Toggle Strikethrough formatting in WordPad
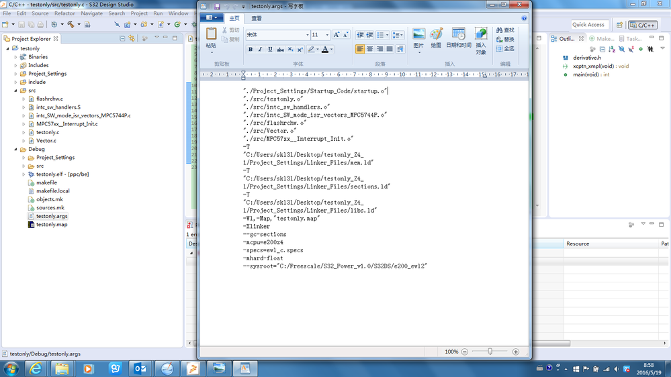Screen dimensions: 671x377 point(280,49)
